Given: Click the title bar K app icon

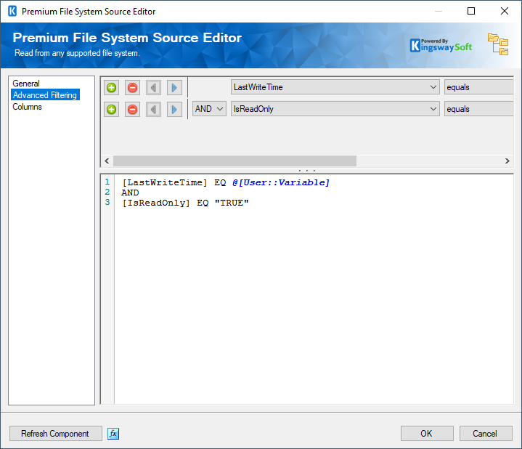Looking at the screenshot, I should [x=12, y=11].
